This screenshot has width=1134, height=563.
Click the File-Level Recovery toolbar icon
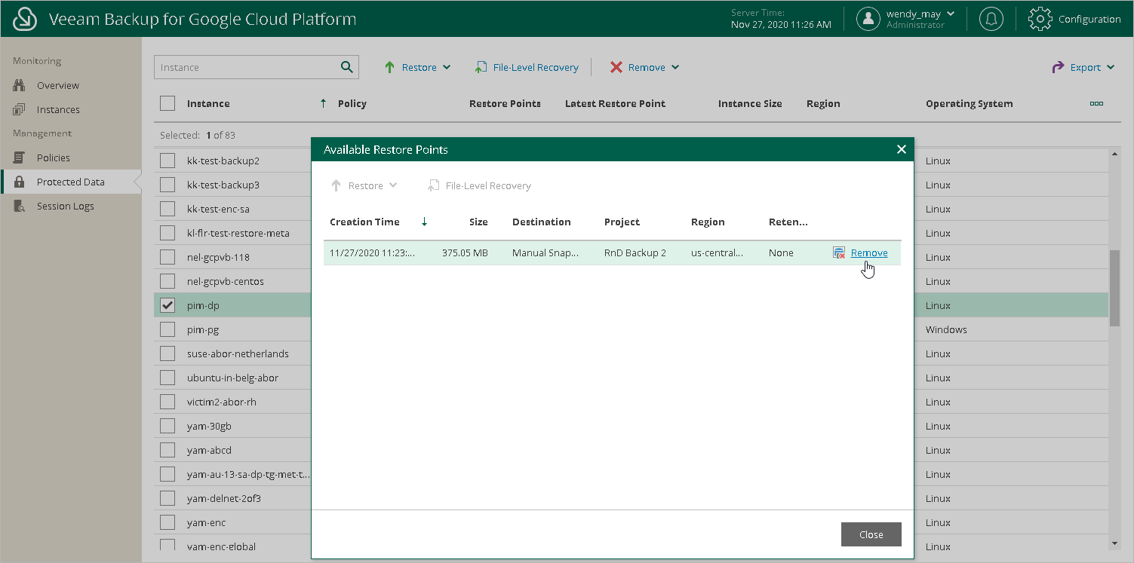(x=481, y=68)
